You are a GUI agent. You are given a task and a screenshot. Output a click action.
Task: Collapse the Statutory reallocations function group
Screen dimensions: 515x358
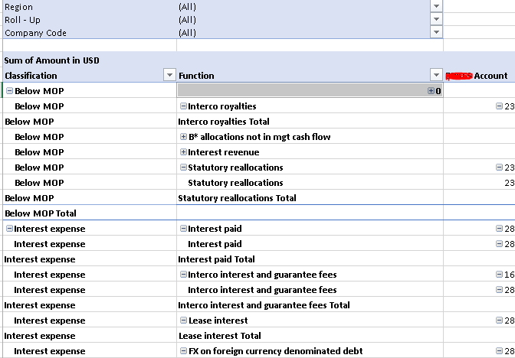coord(183,168)
